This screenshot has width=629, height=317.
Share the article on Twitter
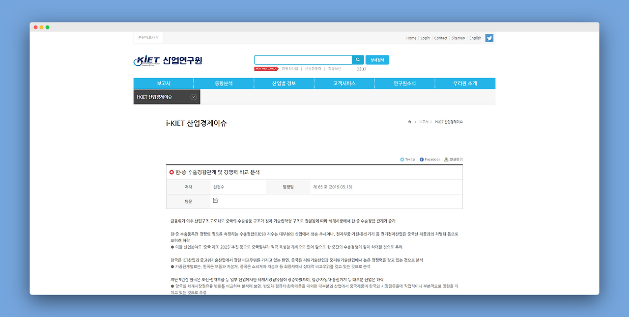click(x=408, y=159)
